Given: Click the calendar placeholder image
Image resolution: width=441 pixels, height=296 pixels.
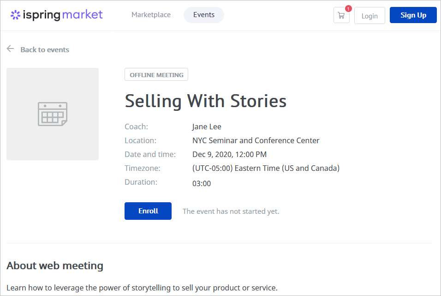Looking at the screenshot, I should [x=53, y=114].
